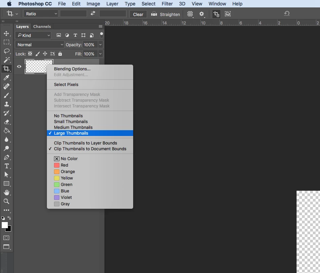This screenshot has height=273, width=320.
Task: Reset default foreground and background colors
Action: pos(3,218)
